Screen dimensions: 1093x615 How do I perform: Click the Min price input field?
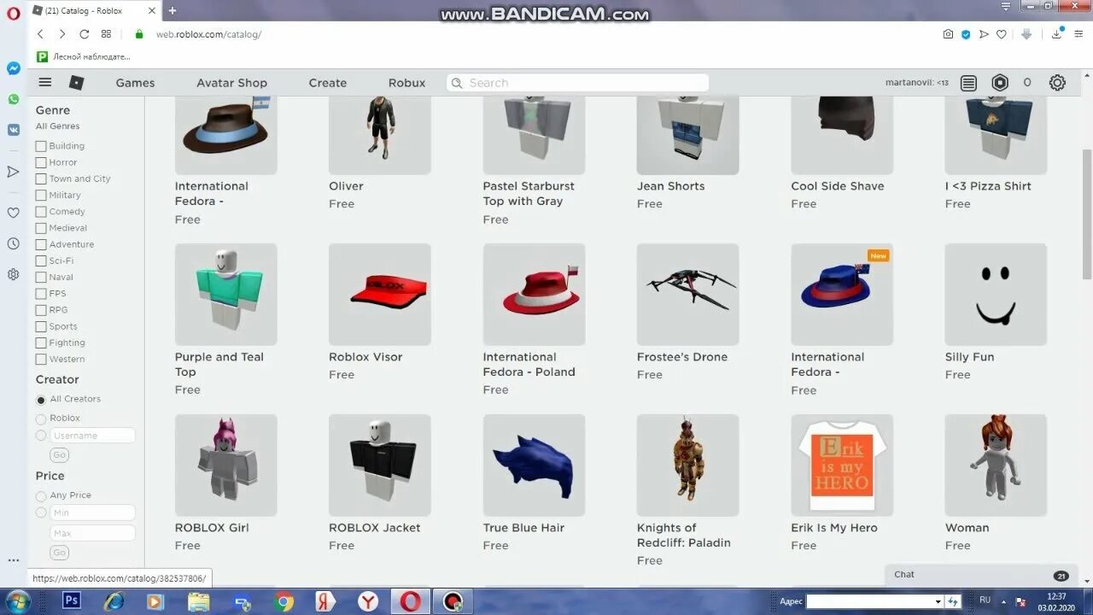(x=92, y=512)
